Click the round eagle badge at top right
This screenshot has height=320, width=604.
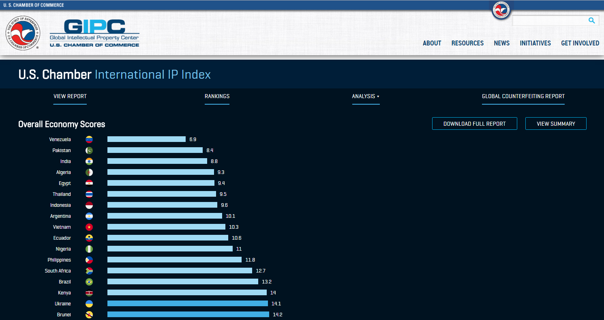click(x=501, y=10)
